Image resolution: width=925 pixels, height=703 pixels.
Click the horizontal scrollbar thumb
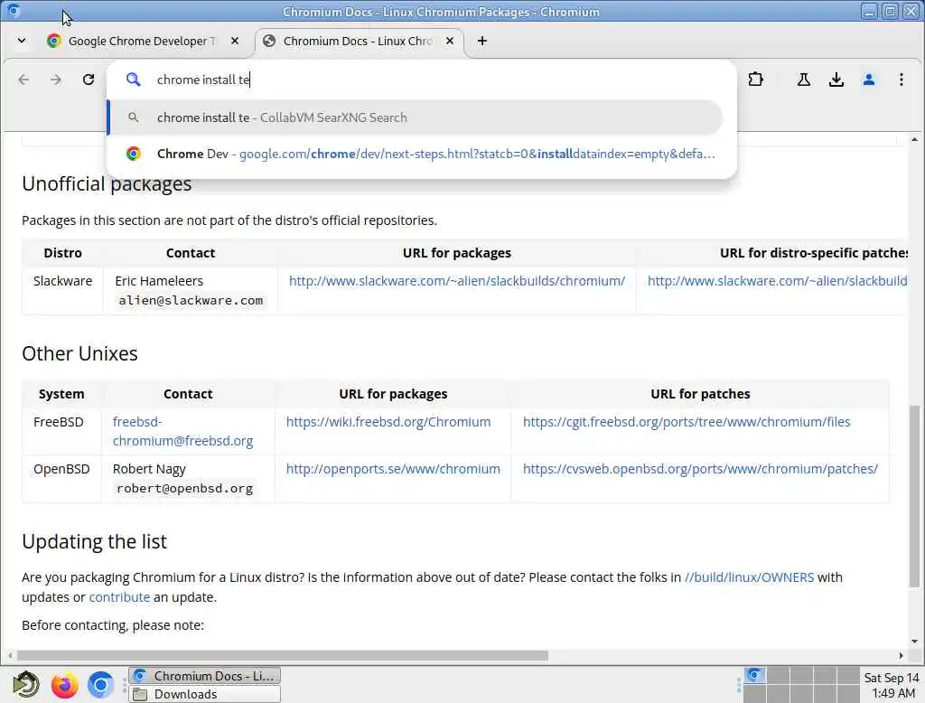[x=283, y=656]
